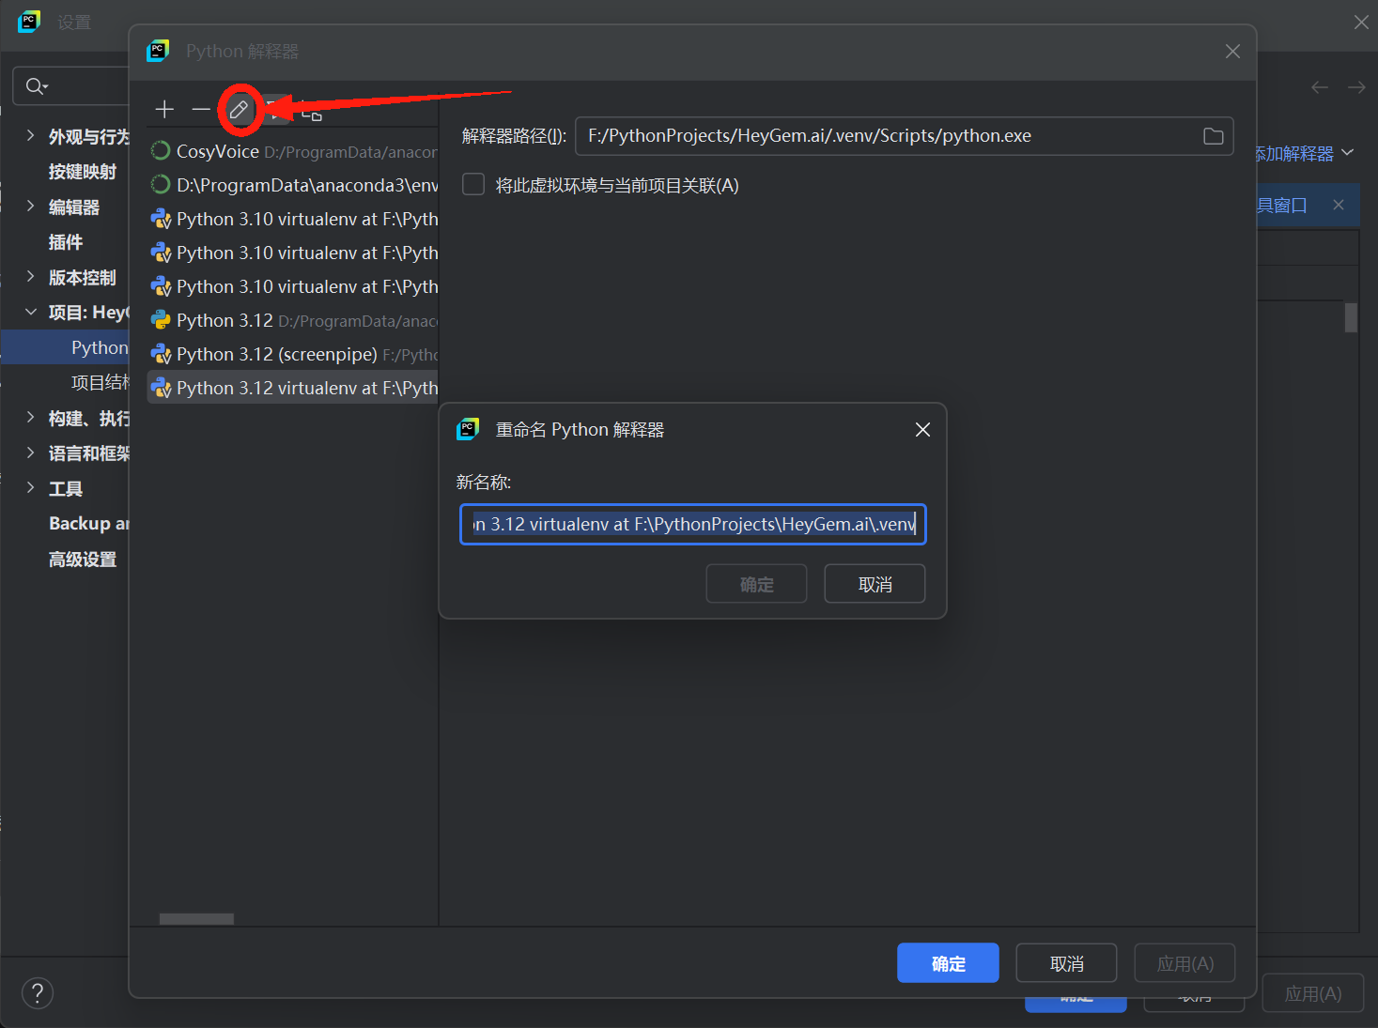Select CosyVoice interpreter in list
Image resolution: width=1378 pixels, height=1028 pixels.
click(x=293, y=151)
